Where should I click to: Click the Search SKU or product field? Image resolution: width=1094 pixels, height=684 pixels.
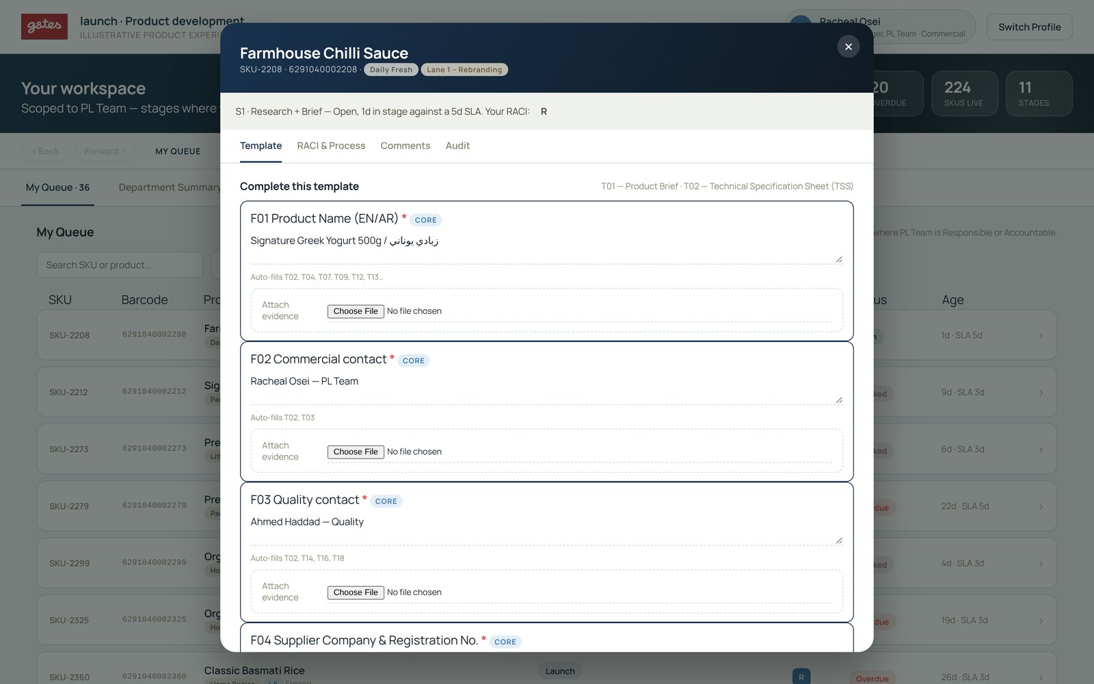(x=120, y=265)
